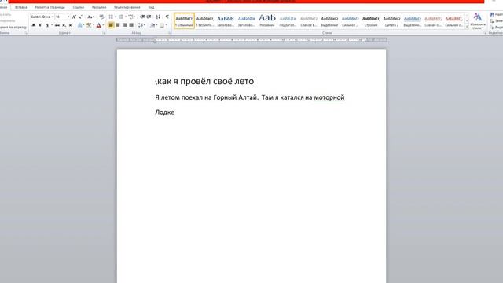
Task: Click the word моторной in document
Action: pyautogui.click(x=329, y=97)
